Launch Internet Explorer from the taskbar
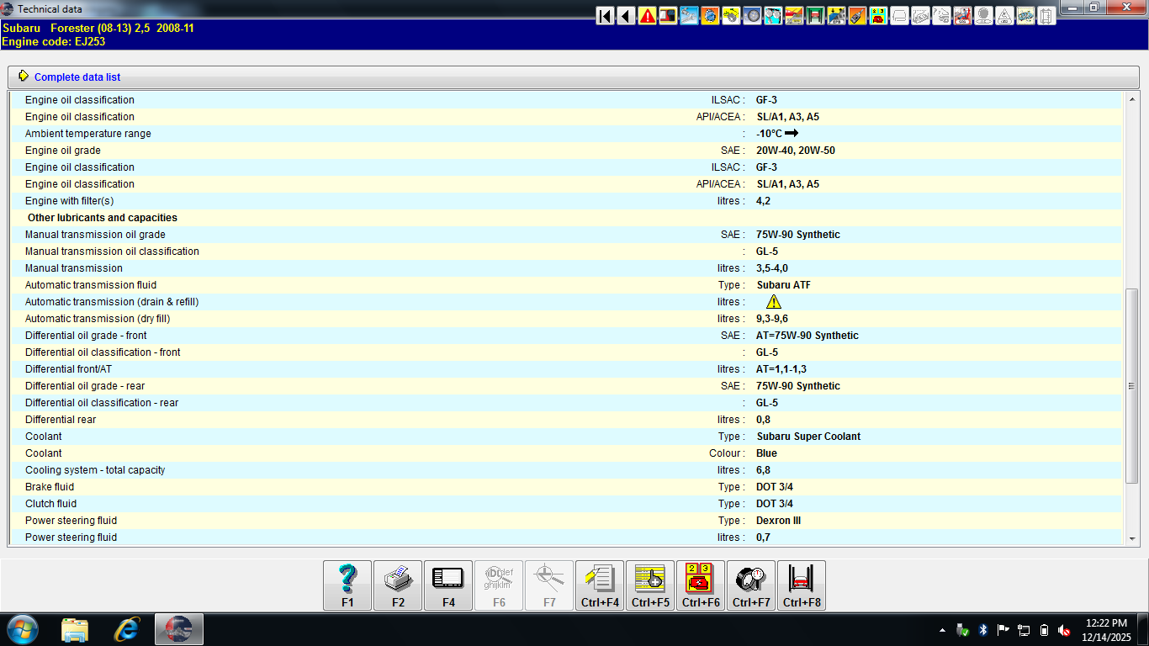Image resolution: width=1149 pixels, height=646 pixels. (127, 629)
